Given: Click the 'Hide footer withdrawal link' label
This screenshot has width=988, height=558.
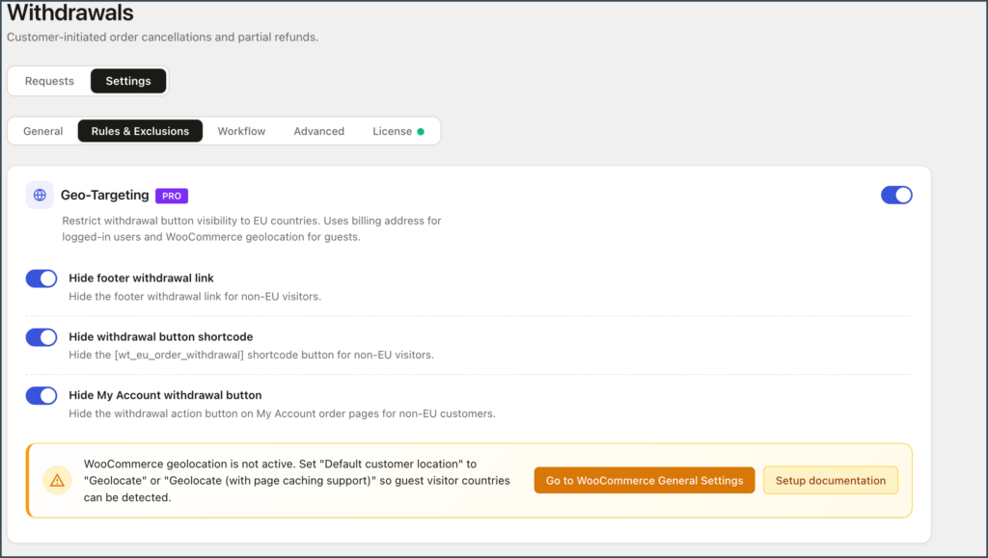Looking at the screenshot, I should [141, 279].
